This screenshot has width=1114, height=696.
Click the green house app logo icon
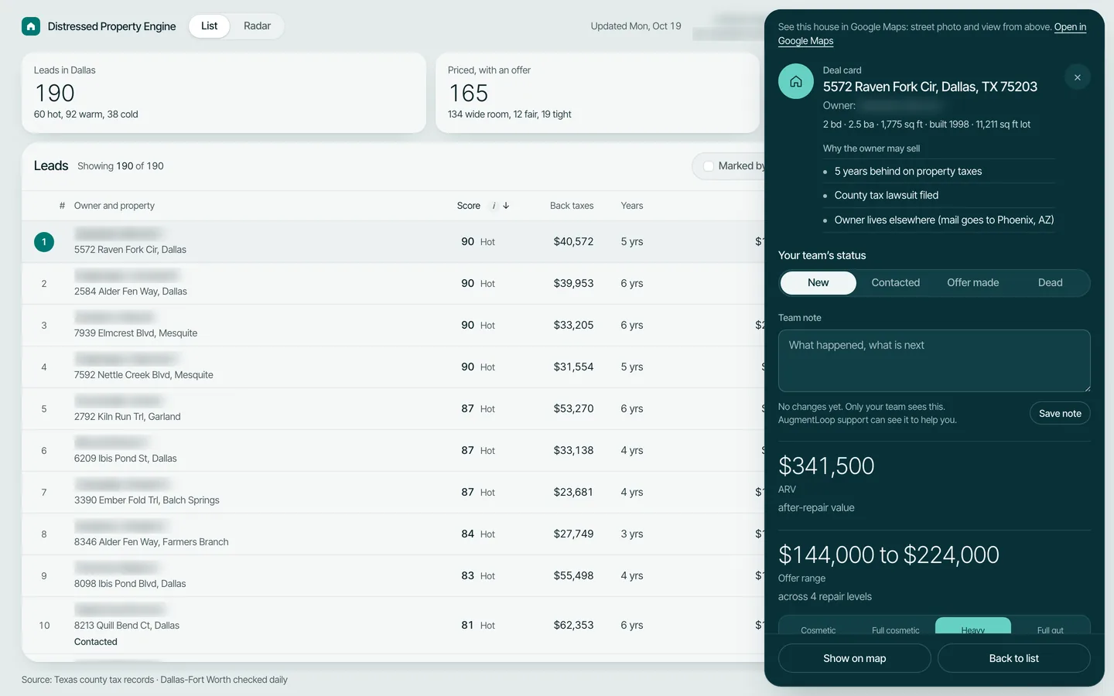tap(31, 26)
